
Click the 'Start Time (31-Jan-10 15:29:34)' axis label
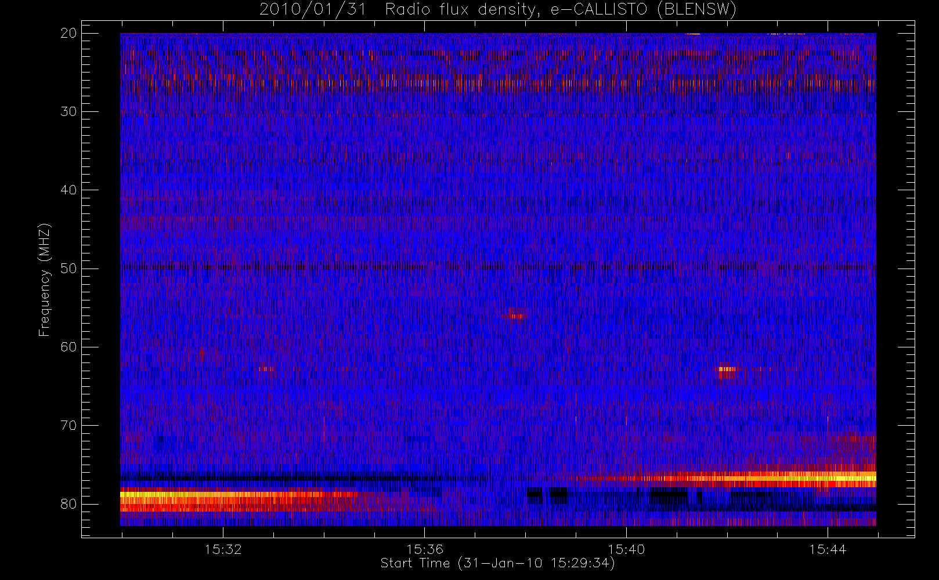[x=497, y=563]
